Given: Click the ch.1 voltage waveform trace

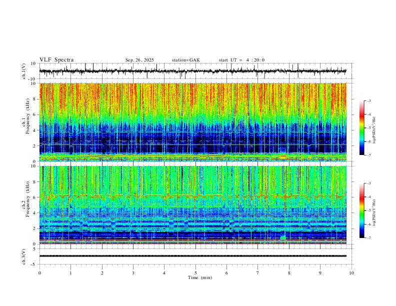Looking at the screenshot, I should [x=192, y=71].
